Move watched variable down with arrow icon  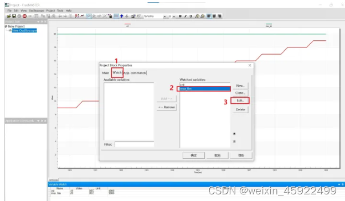[234, 141]
